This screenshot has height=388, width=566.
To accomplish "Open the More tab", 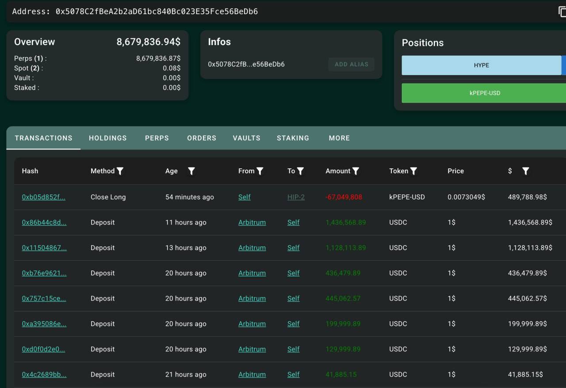I will 339,138.
